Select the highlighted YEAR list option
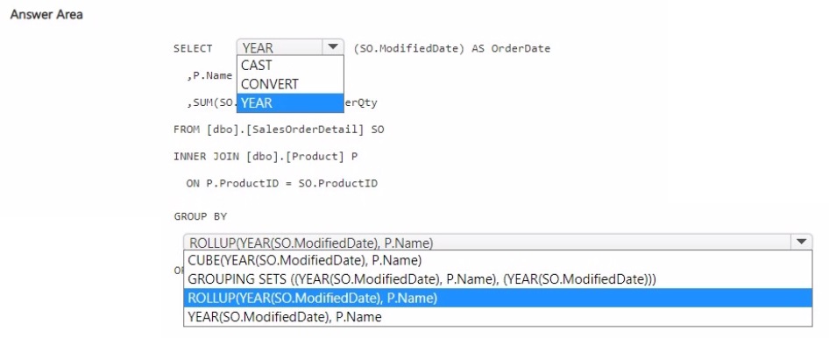 tap(290, 103)
